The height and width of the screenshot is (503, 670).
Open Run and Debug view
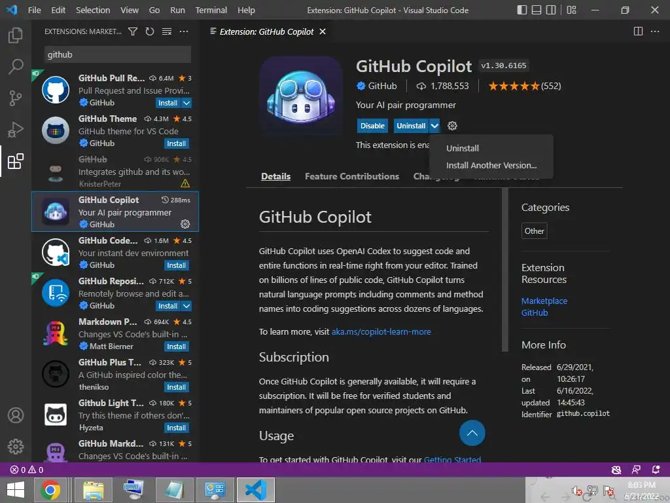tap(16, 130)
